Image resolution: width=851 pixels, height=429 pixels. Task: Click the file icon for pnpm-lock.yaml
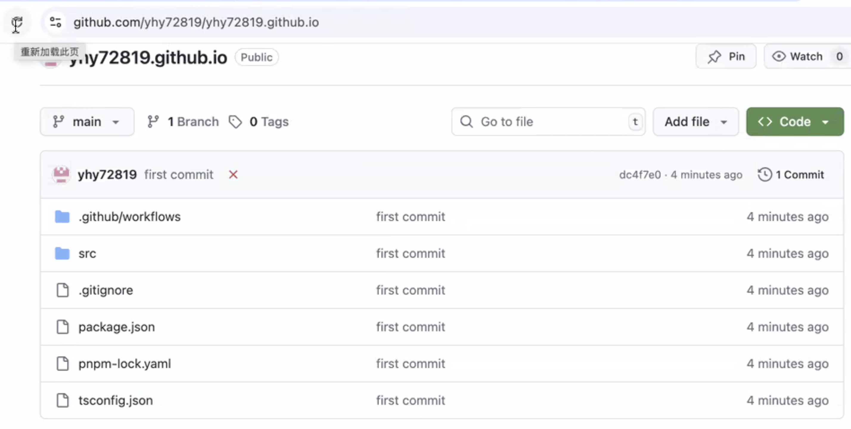pos(63,363)
